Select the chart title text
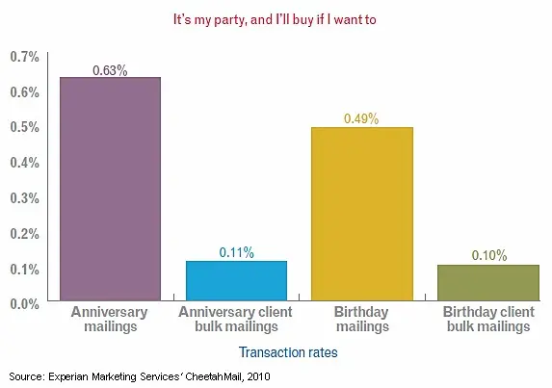The width and height of the screenshot is (552, 388). 275,19
